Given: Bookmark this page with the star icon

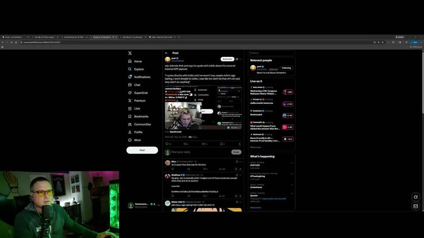Looking at the screenshot, I should (x=383, y=42).
